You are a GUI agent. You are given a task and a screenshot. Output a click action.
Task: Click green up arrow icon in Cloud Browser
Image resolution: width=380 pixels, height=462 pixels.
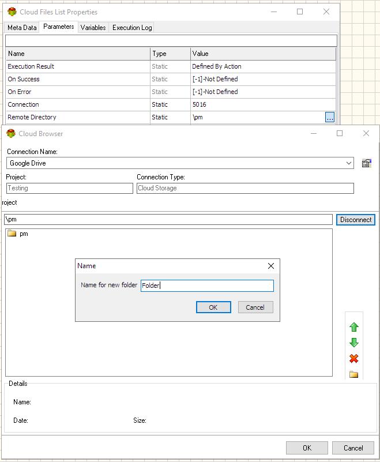(x=354, y=327)
